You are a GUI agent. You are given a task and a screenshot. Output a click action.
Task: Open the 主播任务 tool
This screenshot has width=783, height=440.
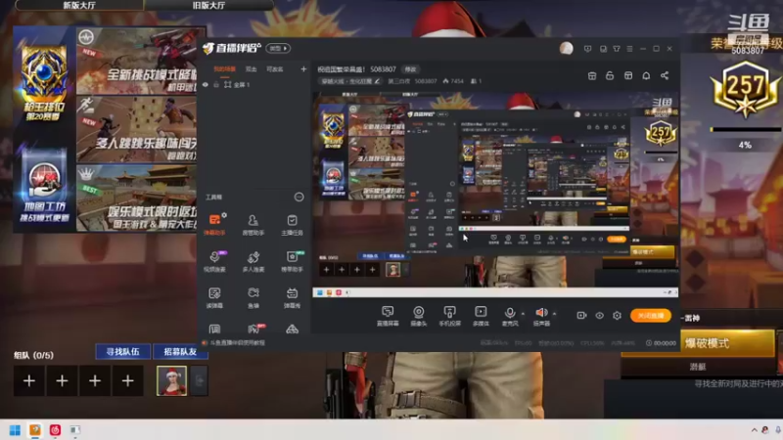pyautogui.click(x=292, y=224)
